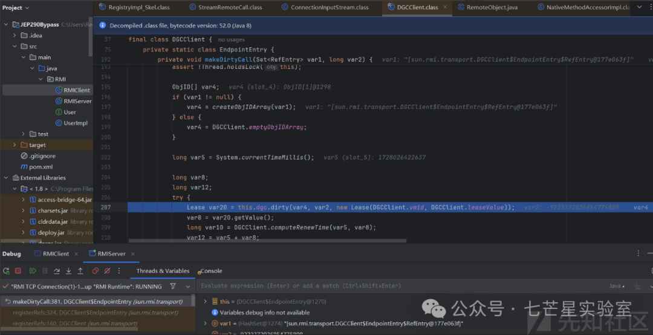
Task: Select the Threads & Variables tab
Action: 163,271
